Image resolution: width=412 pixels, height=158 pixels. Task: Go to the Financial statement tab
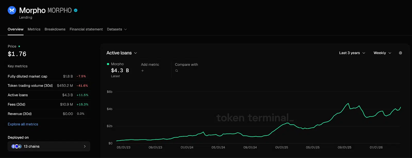86,29
